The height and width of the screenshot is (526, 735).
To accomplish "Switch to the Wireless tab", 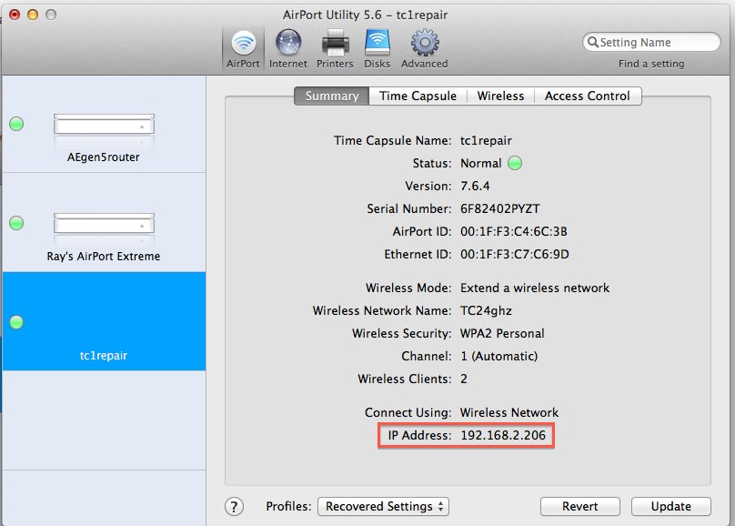I will coord(500,96).
